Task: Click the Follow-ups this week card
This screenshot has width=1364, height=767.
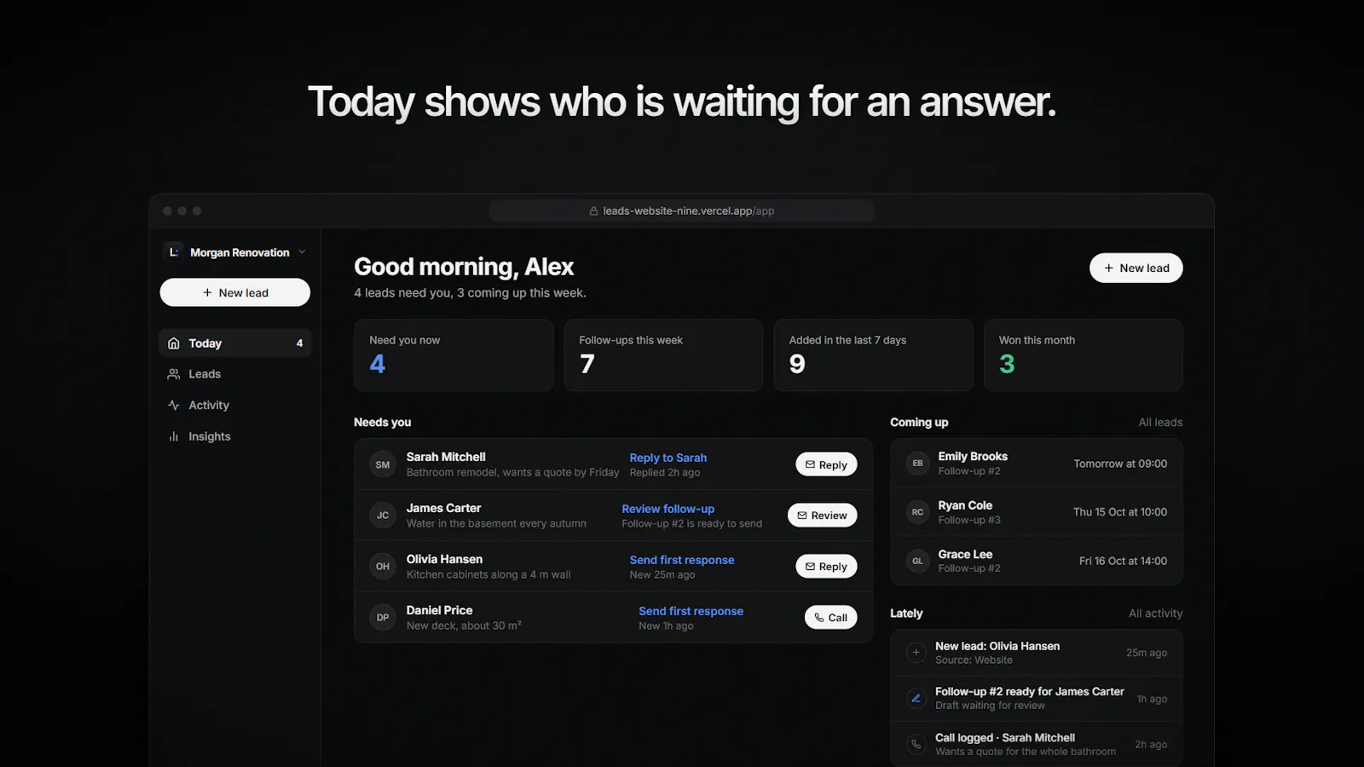Action: 663,355
